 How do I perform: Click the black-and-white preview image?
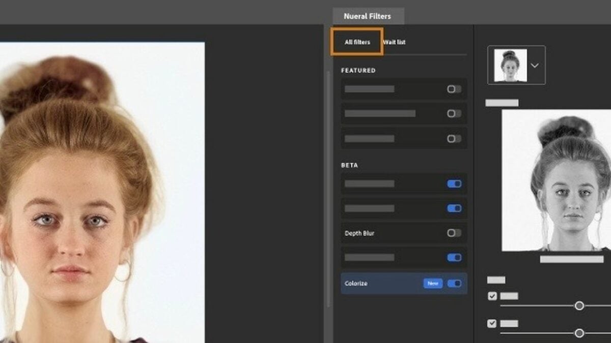(x=556, y=180)
